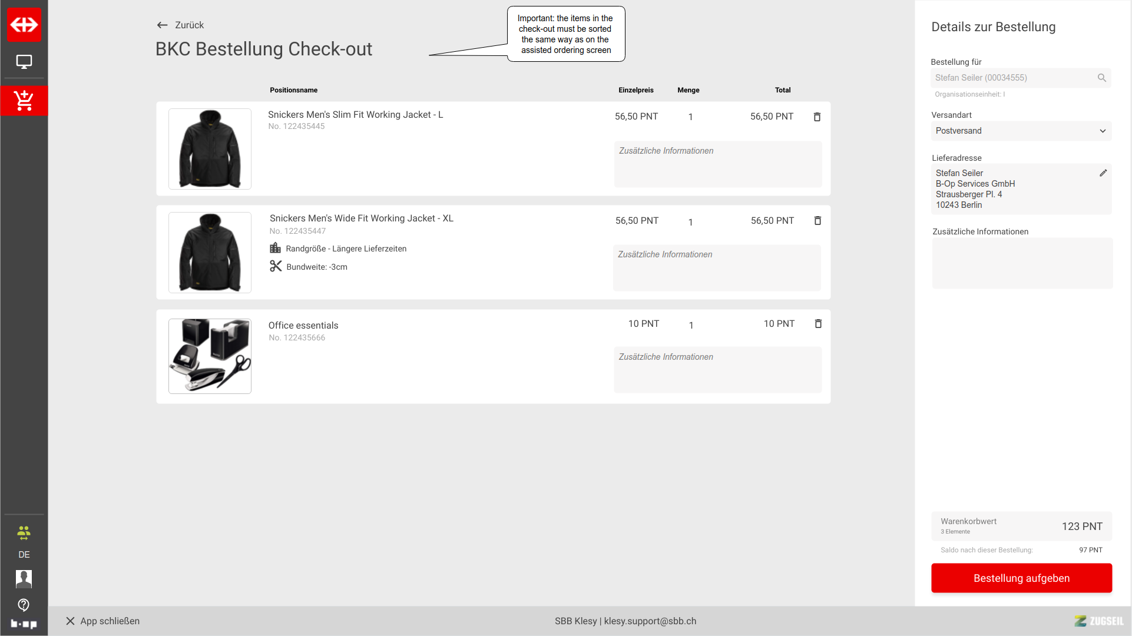1132x636 pixels.
Task: Click Zusätzliche Informationen field for Office essentials
Action: tap(717, 369)
